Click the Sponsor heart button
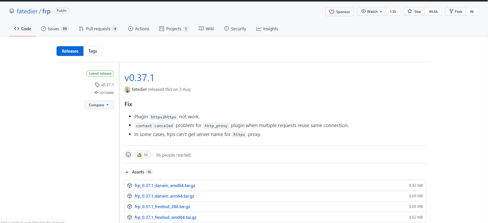Viewport: 488px width, 223px height. pos(339,12)
